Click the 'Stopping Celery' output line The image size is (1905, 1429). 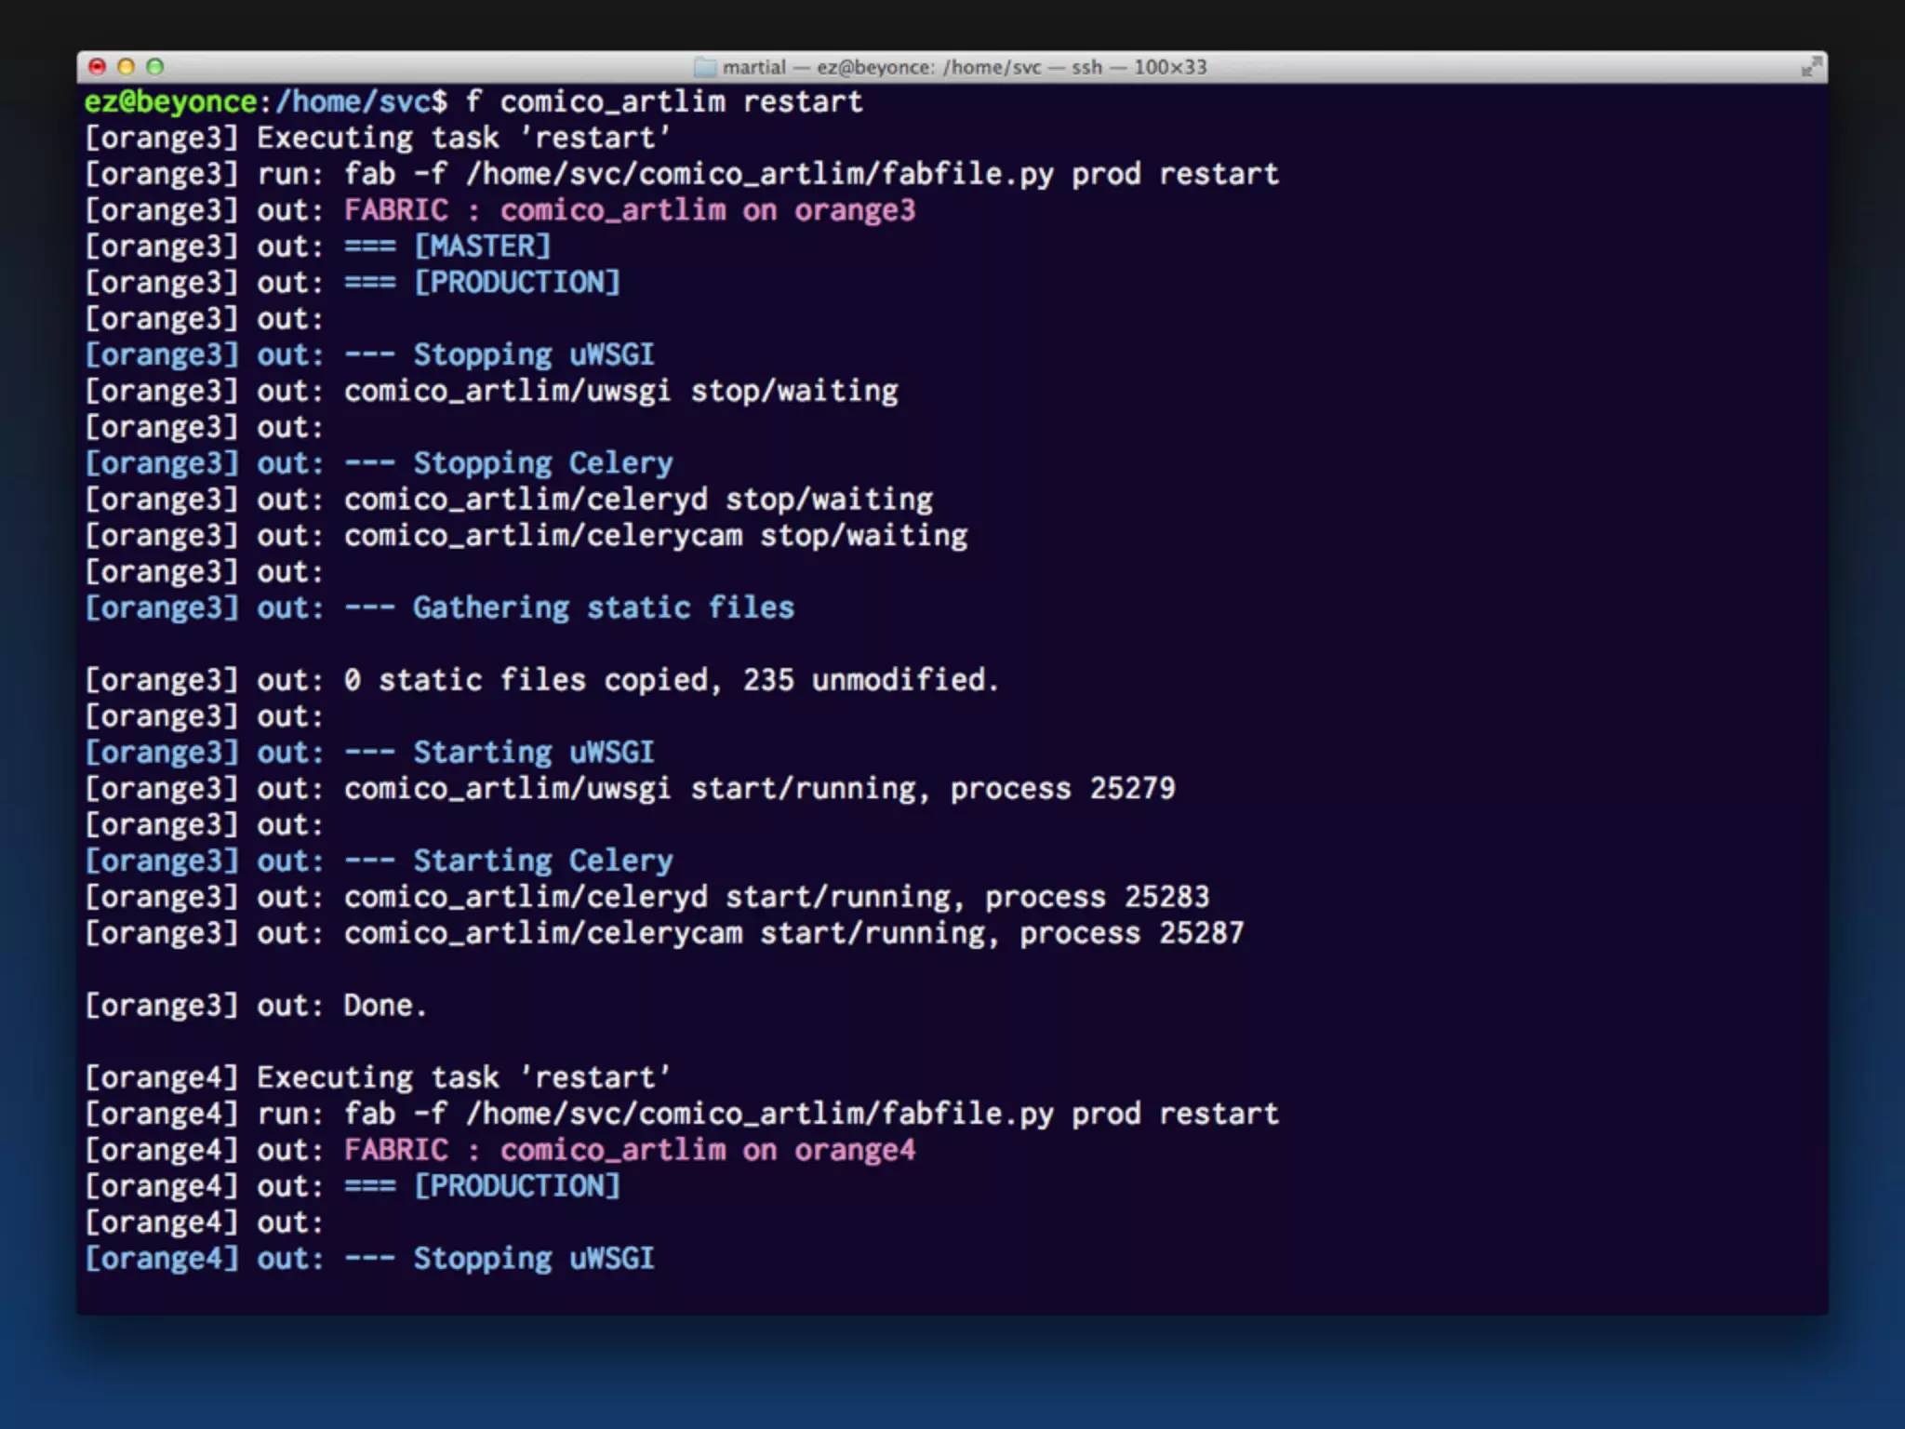pos(542,463)
